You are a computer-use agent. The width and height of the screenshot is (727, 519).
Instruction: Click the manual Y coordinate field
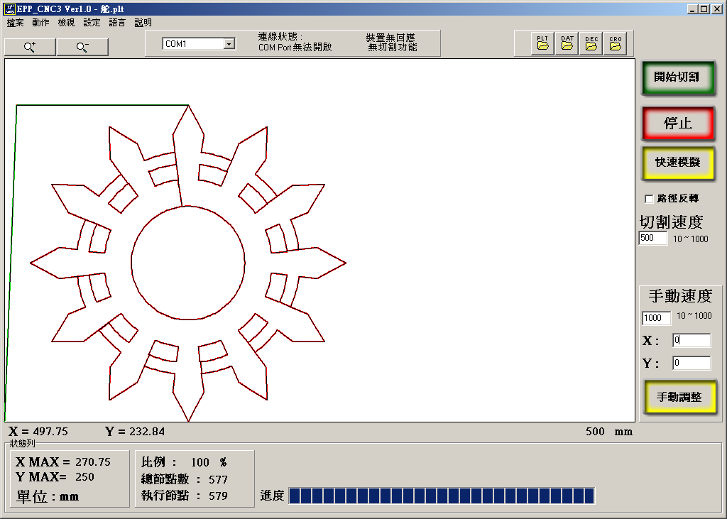click(692, 363)
